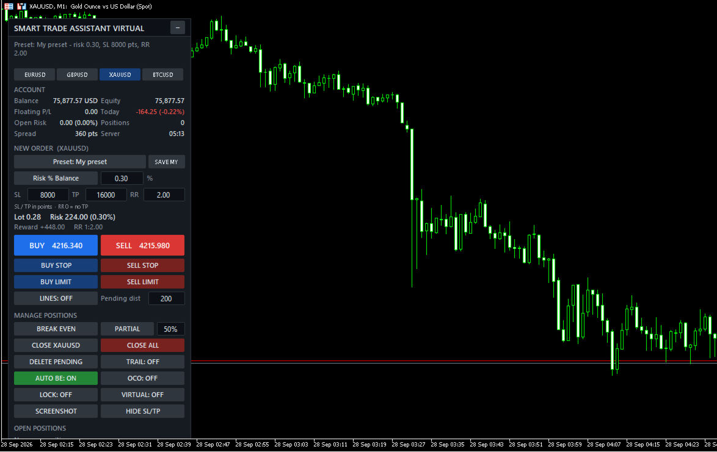Collapse the Smart Trade Assistant panel
This screenshot has height=452, width=717.
click(x=178, y=28)
